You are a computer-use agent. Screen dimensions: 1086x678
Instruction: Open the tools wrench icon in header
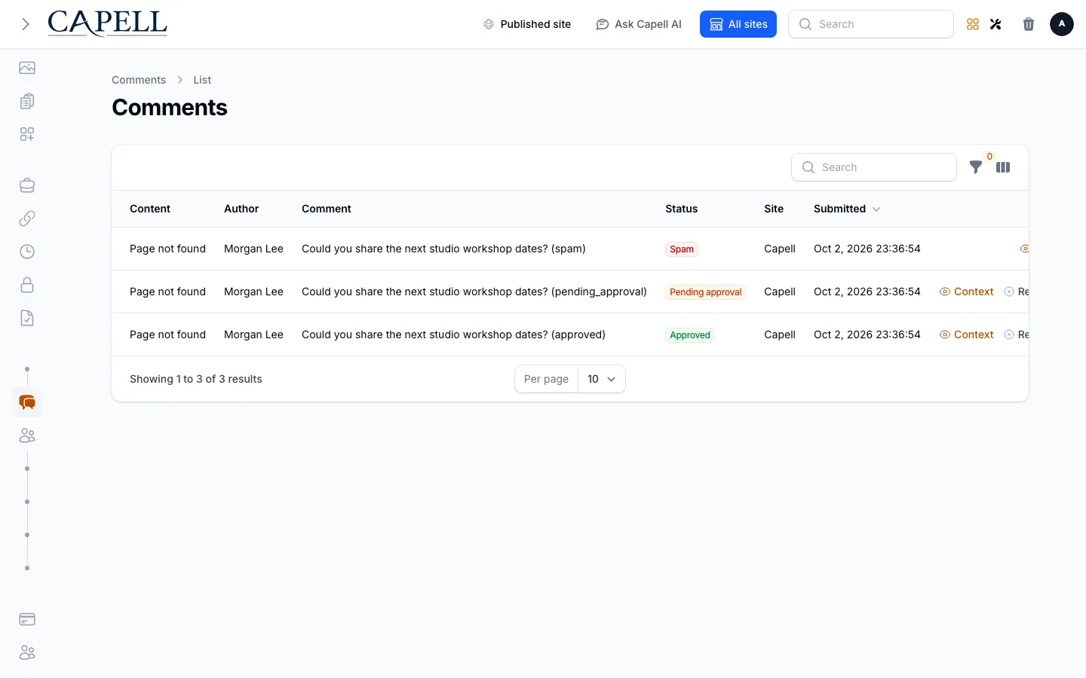[x=995, y=24]
